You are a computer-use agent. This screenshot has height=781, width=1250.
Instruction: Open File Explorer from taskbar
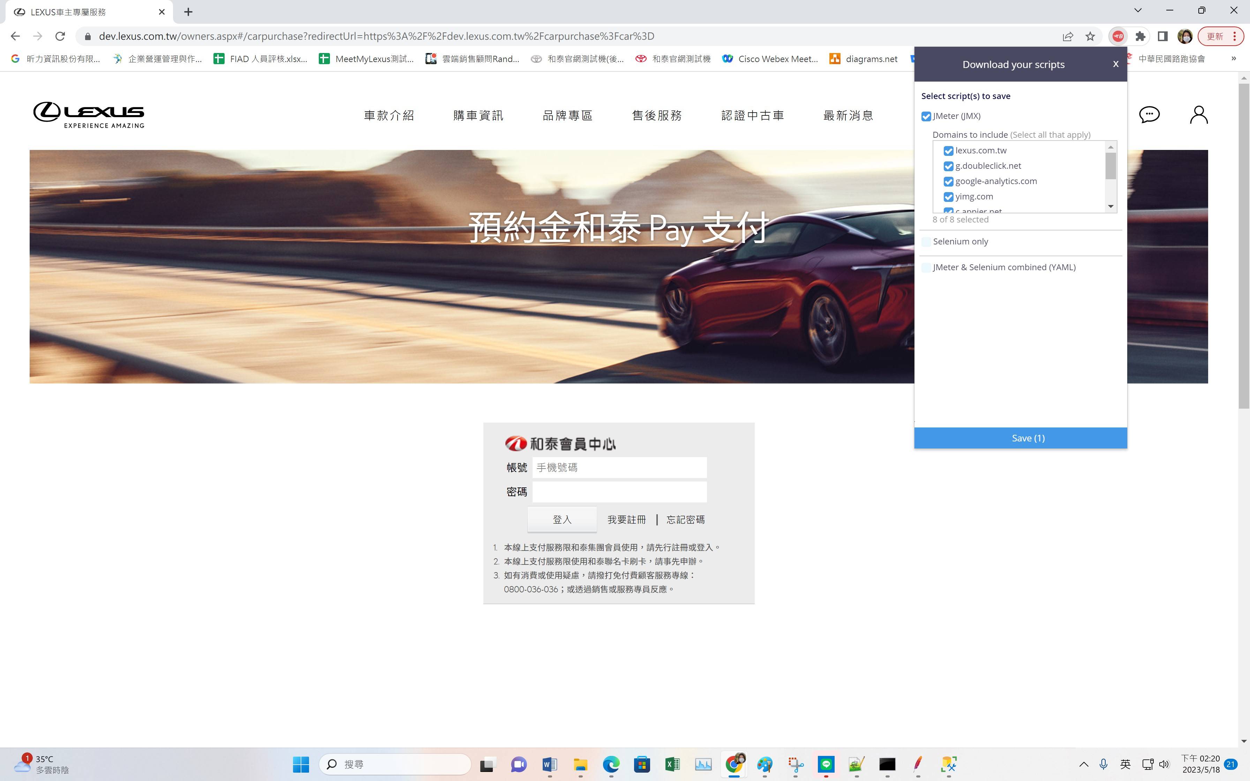(x=580, y=764)
